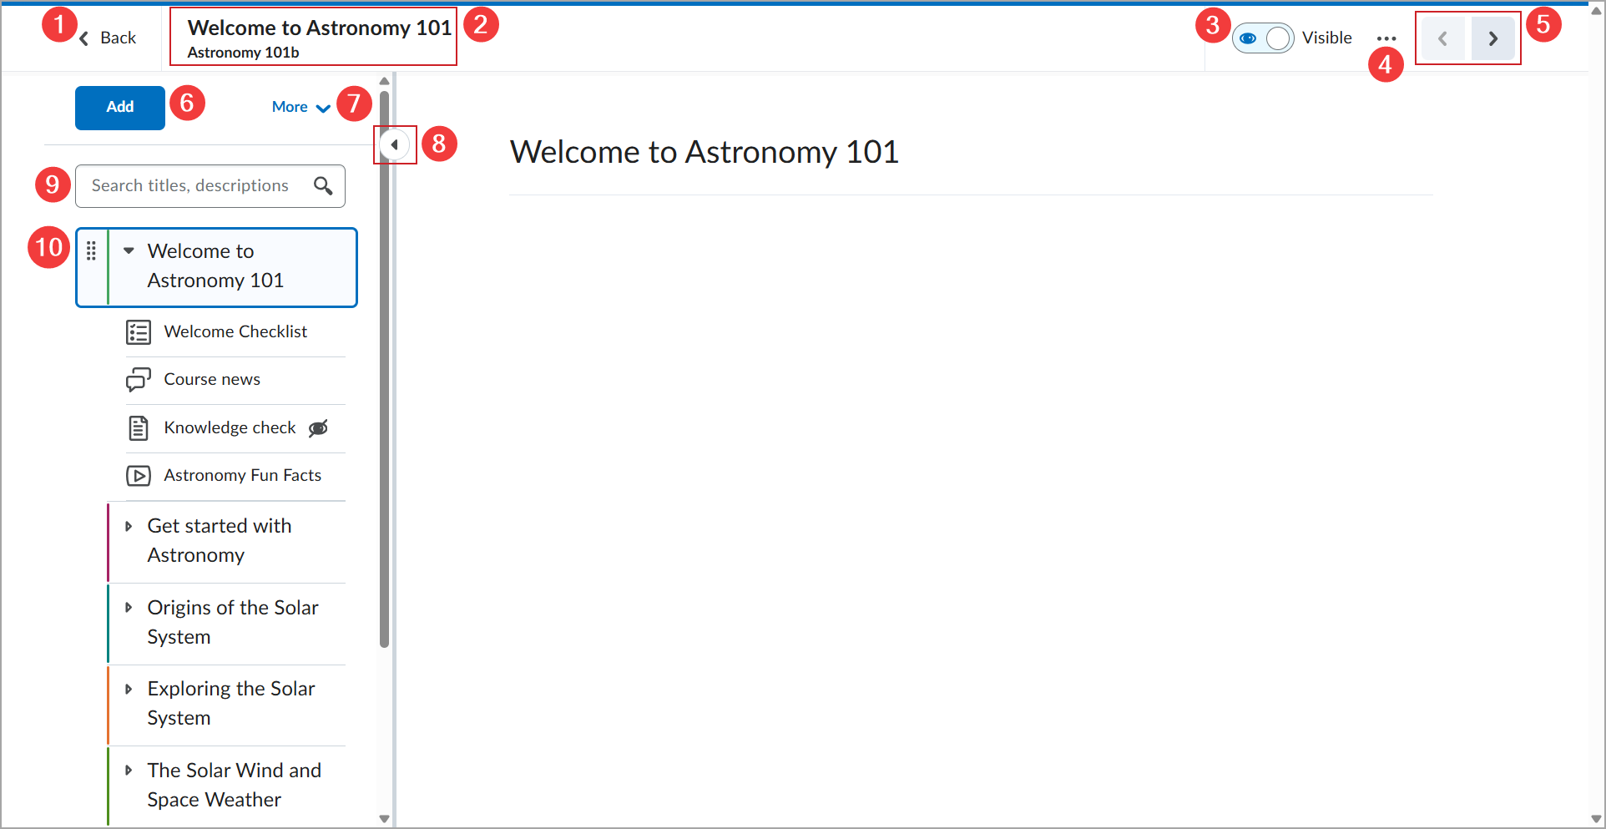Click the magnifying glass search icon
Viewport: 1606px width, 829px height.
click(x=323, y=185)
